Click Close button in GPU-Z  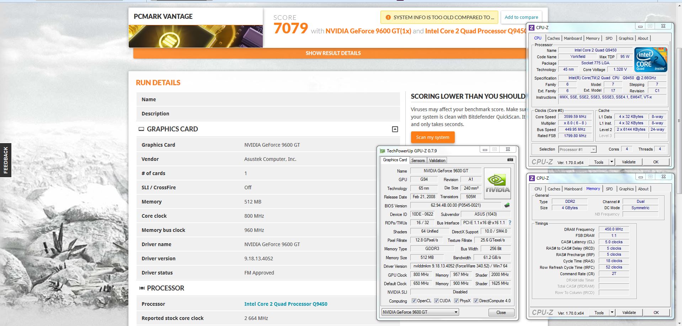(501, 313)
